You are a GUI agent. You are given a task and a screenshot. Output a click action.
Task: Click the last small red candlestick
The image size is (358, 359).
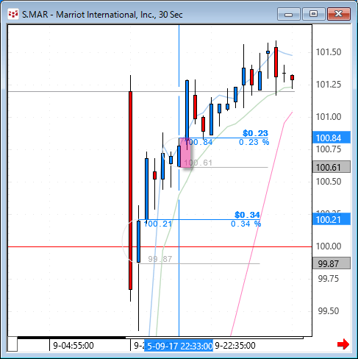coord(292,78)
